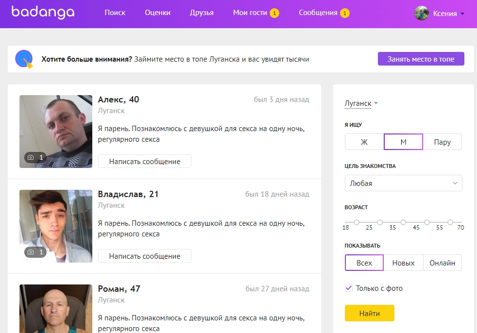Viewport: 477px width, 333px height.
Task: Select Пару in Я ищу filter
Action: [x=443, y=142]
